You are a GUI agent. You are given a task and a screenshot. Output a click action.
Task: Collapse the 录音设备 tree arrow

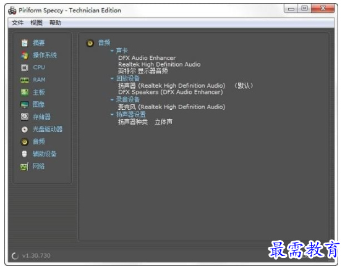click(x=112, y=100)
